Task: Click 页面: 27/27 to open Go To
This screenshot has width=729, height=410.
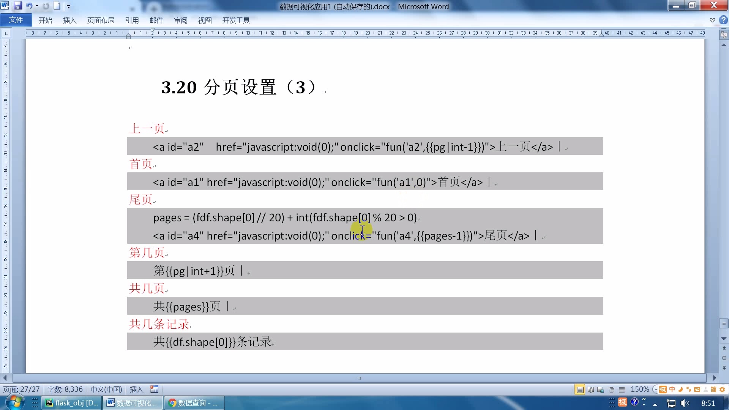Action: pyautogui.click(x=21, y=389)
